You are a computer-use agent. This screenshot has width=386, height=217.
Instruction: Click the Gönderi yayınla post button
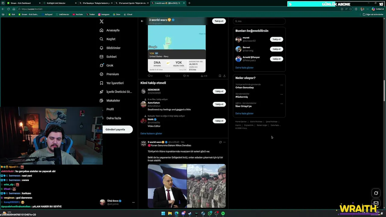[118, 130]
